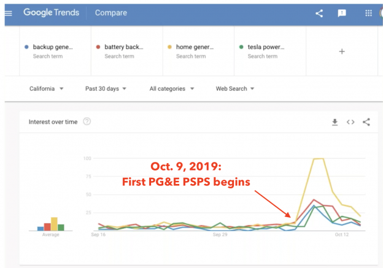Click the Compare header label
The image size is (383, 268).
coord(111,13)
